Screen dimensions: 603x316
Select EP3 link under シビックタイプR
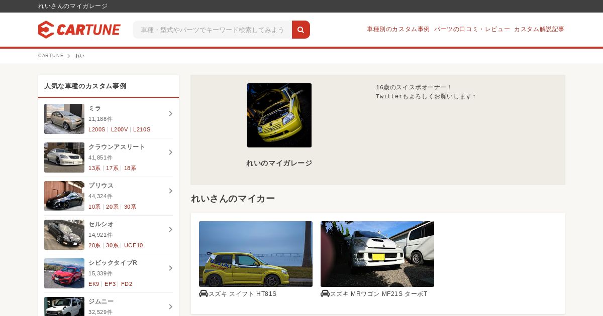click(x=110, y=284)
